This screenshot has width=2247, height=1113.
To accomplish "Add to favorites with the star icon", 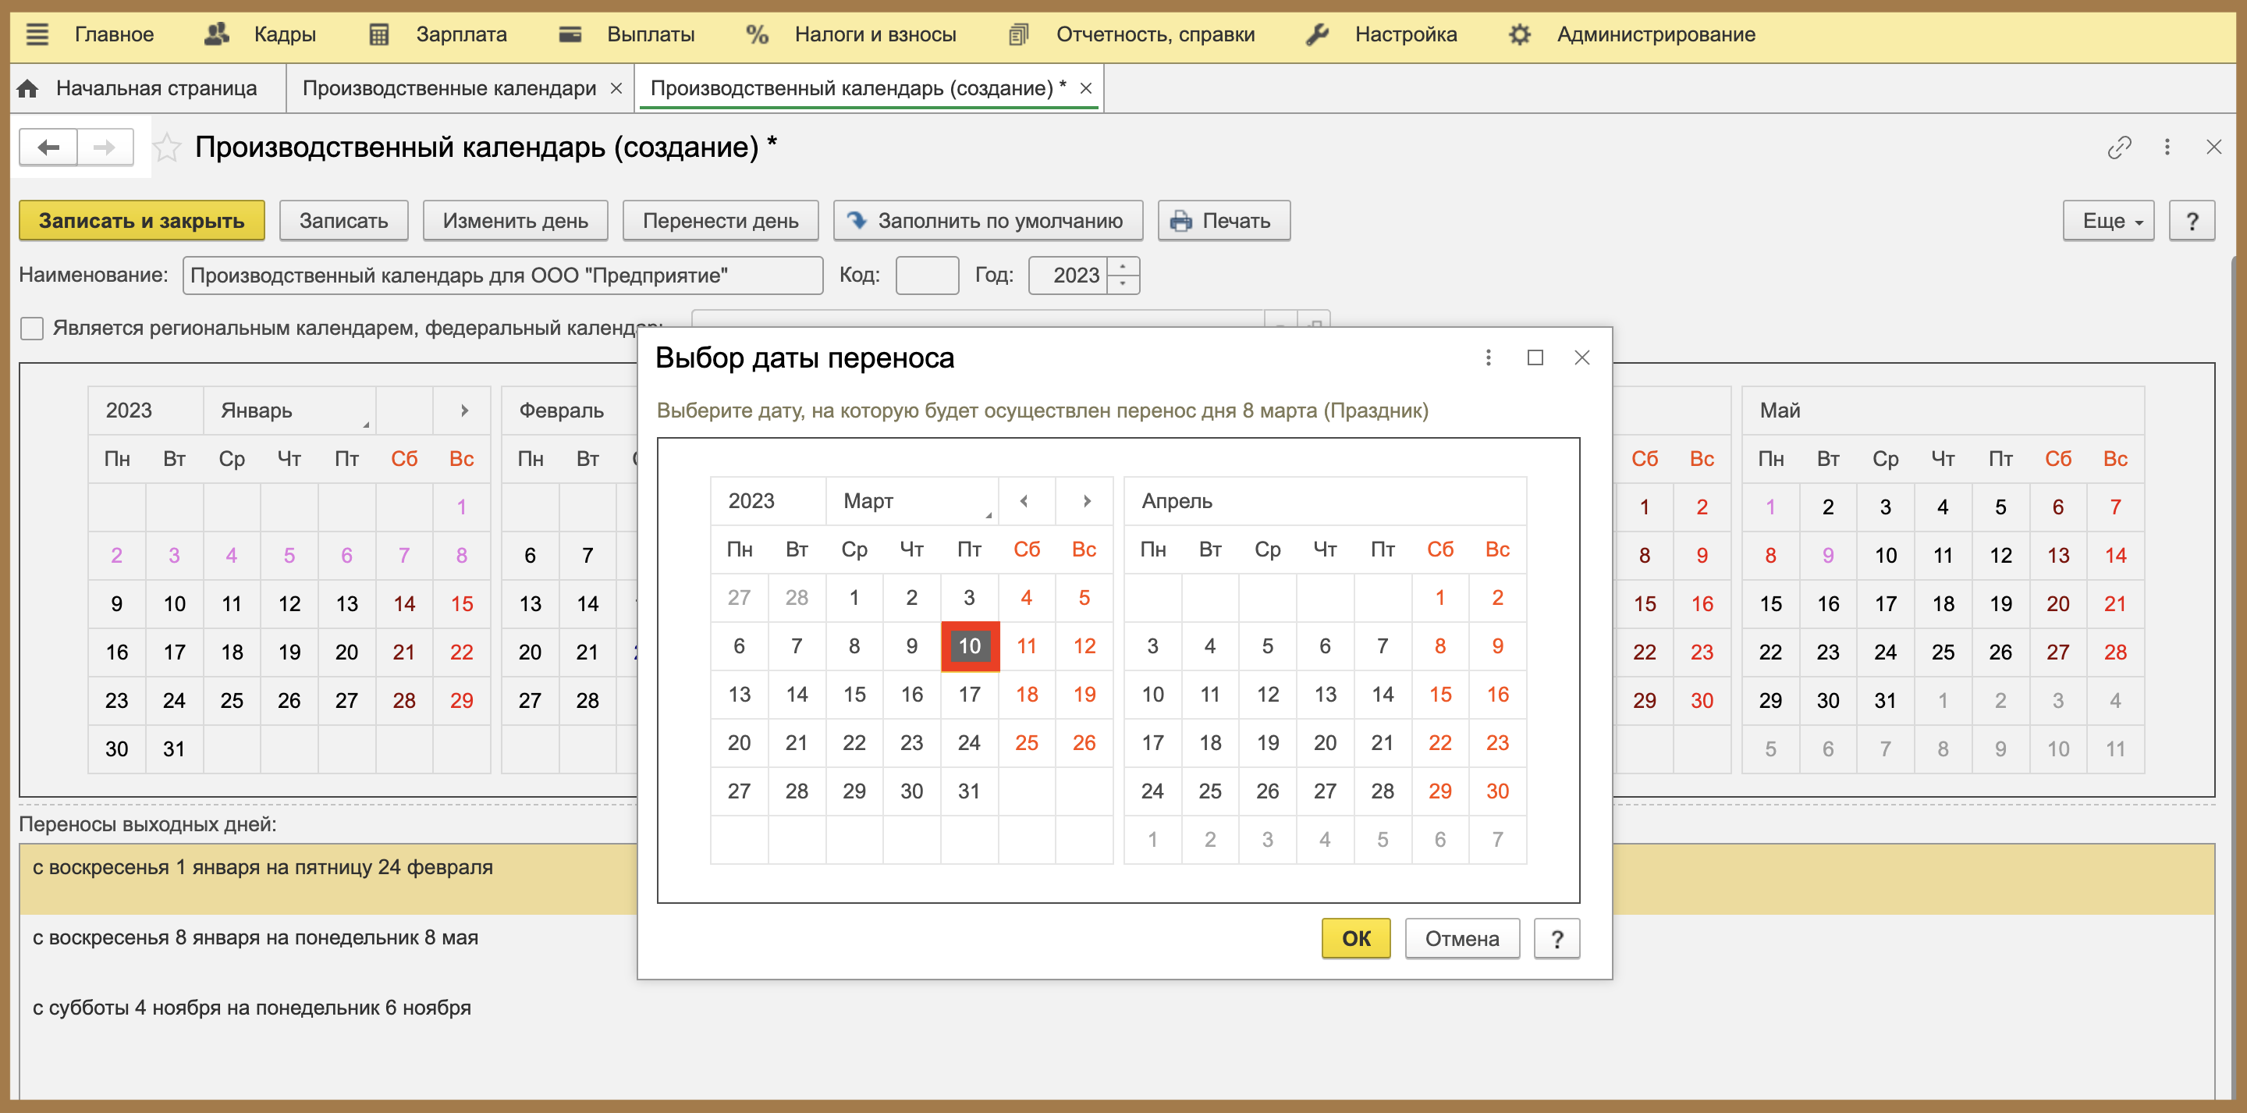I will pos(167,148).
